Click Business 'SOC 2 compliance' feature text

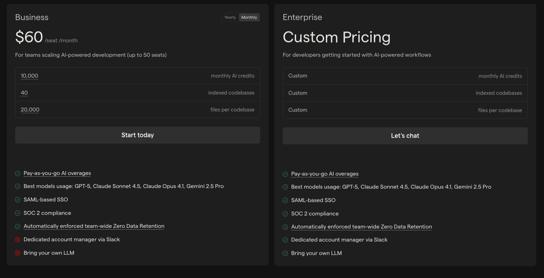(x=47, y=213)
